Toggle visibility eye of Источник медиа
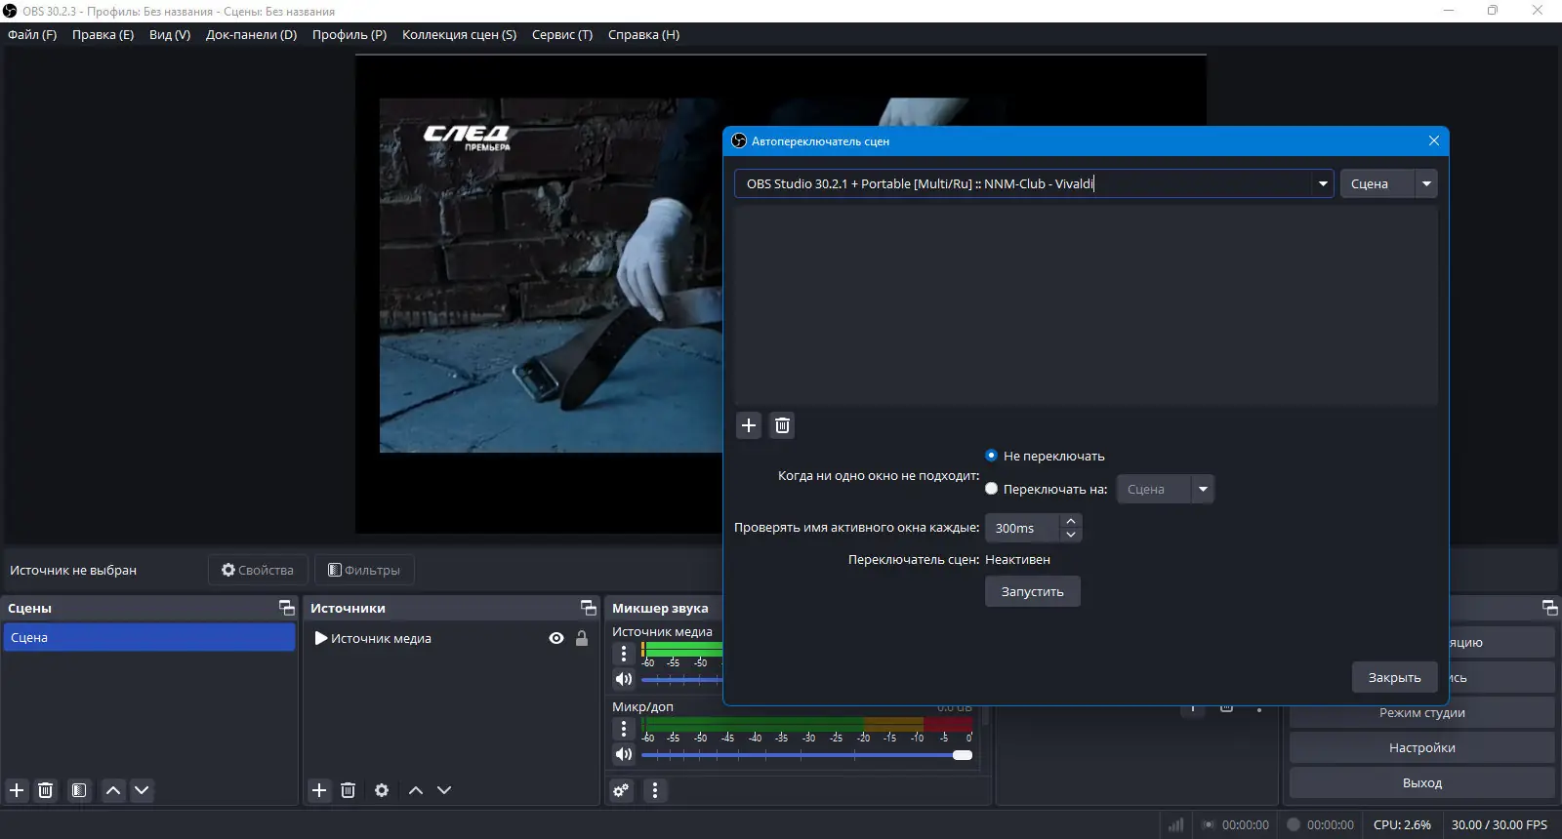This screenshot has width=1562, height=839. (556, 638)
